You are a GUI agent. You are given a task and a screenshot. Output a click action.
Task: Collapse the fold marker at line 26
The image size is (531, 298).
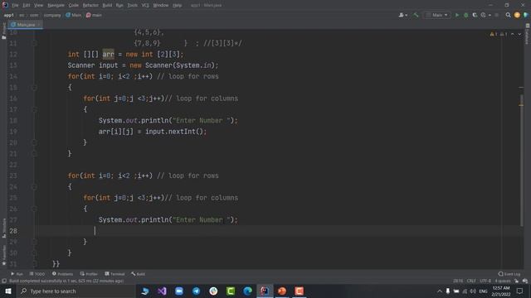tap(34, 209)
